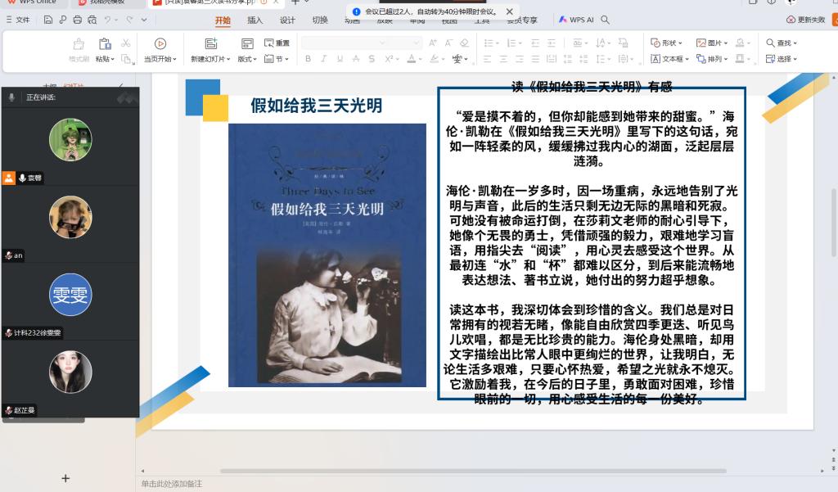Start slideshow from current slide icon

(x=160, y=44)
